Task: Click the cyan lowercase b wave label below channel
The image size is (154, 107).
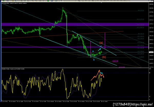Action: [x=94, y=60]
